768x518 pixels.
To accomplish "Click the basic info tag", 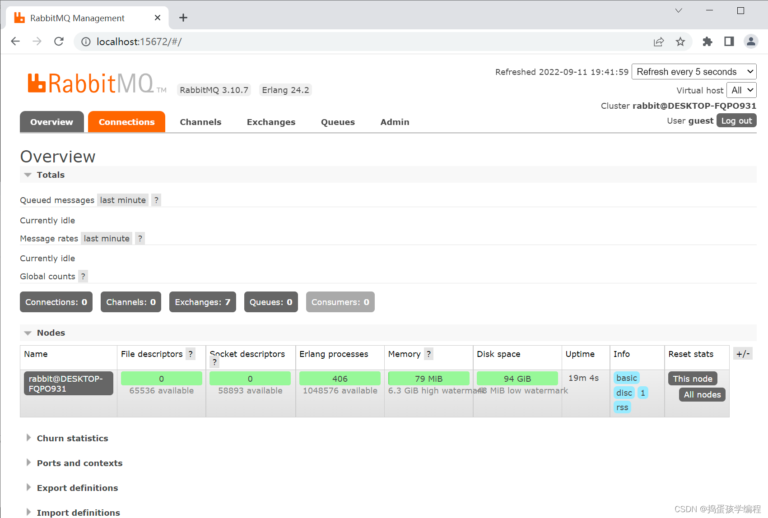I will pyautogui.click(x=627, y=378).
